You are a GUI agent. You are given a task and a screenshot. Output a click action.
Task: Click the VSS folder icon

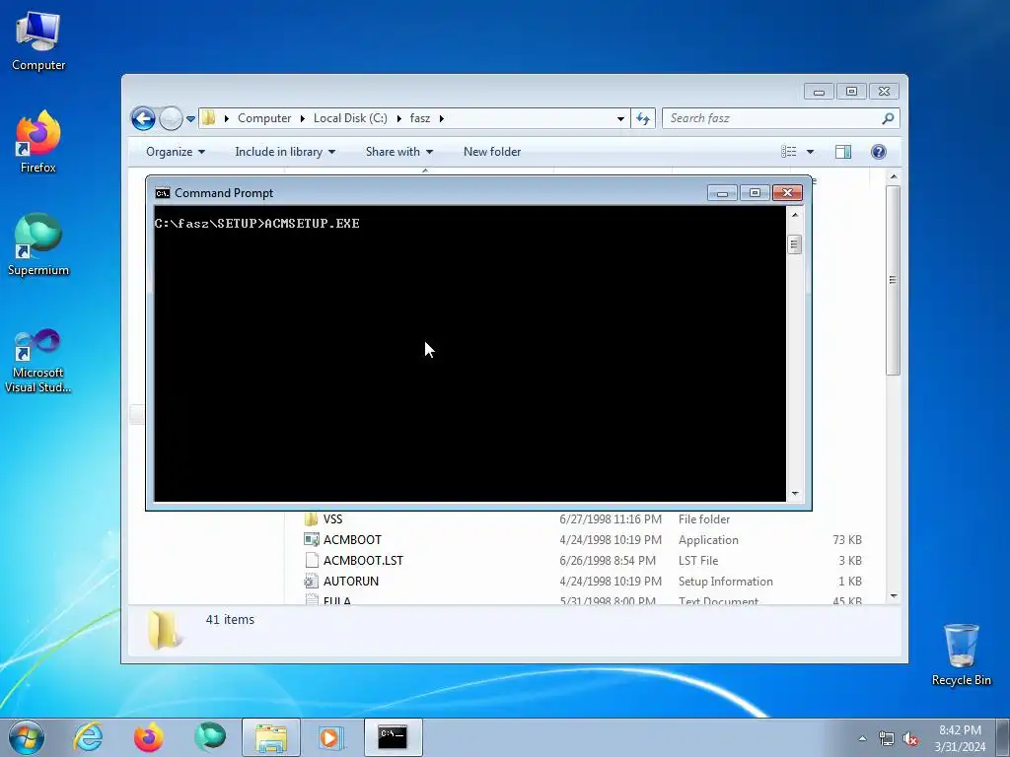click(311, 518)
